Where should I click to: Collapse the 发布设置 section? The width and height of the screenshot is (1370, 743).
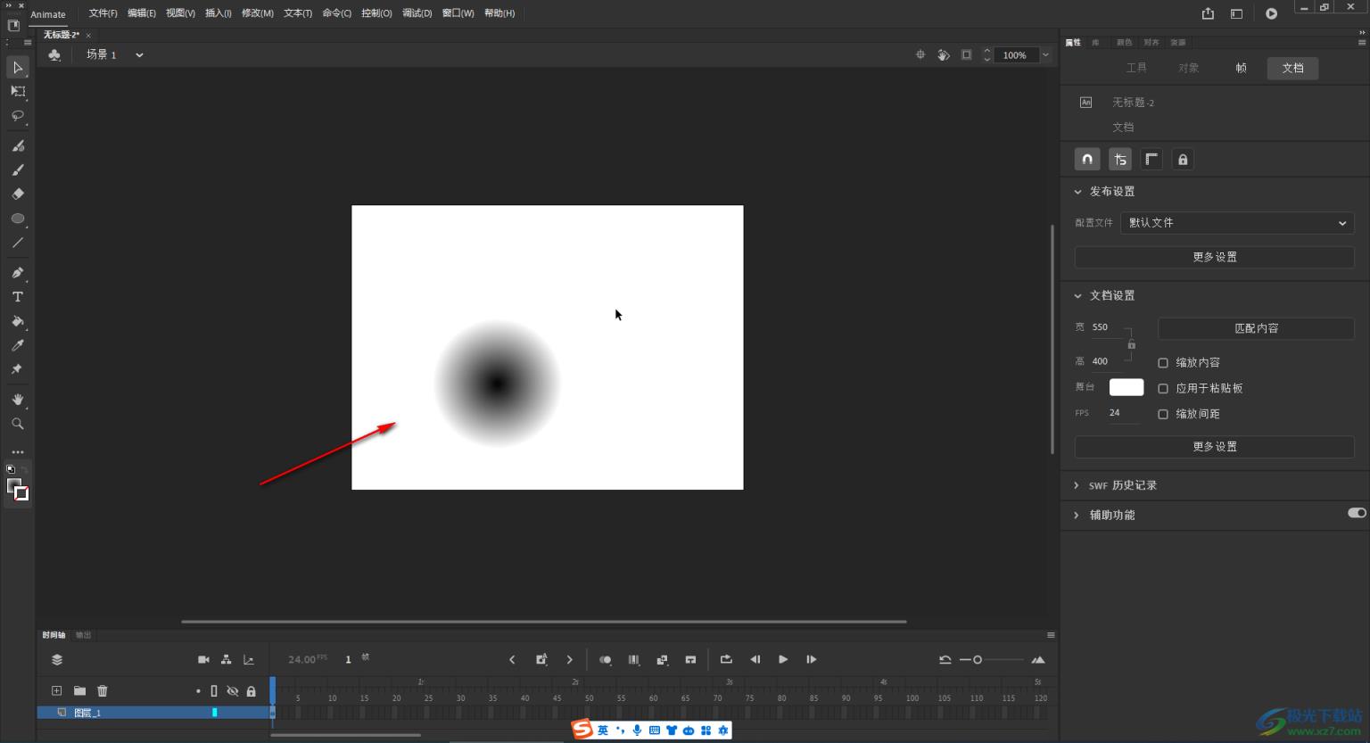click(1077, 192)
